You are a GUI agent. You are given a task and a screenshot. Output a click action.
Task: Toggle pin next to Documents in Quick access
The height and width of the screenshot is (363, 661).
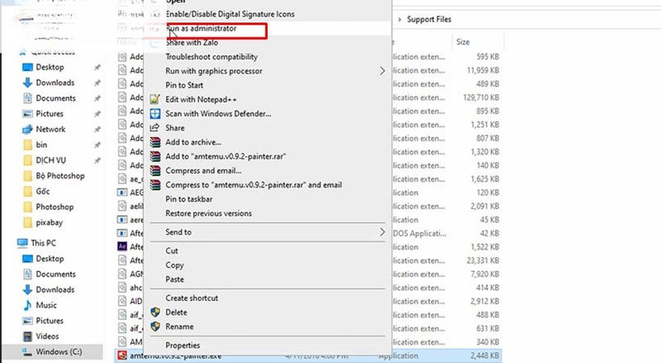point(97,98)
